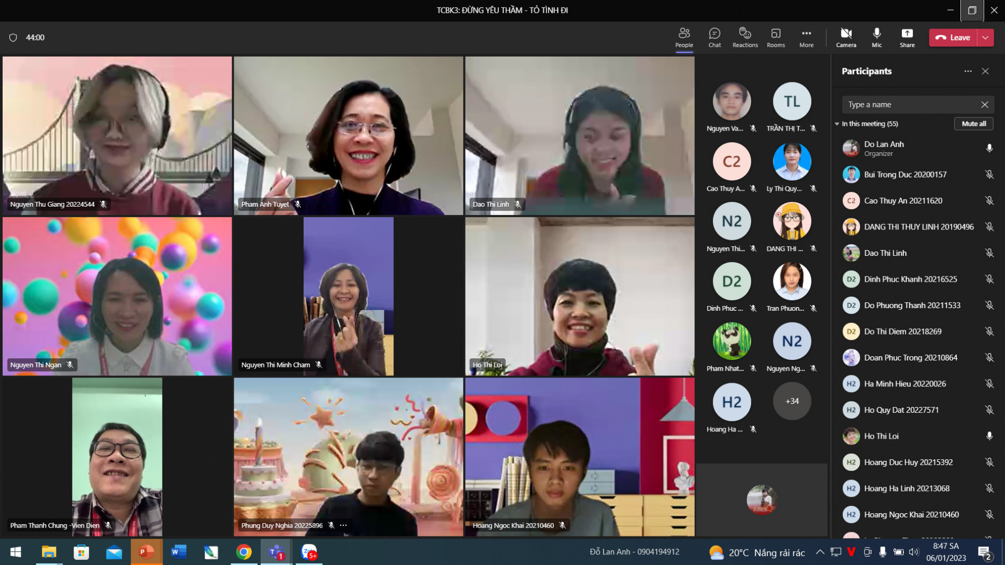The image size is (1005, 565).
Task: Click the H2 avatar for Hoang Ha
Action: pyautogui.click(x=732, y=402)
